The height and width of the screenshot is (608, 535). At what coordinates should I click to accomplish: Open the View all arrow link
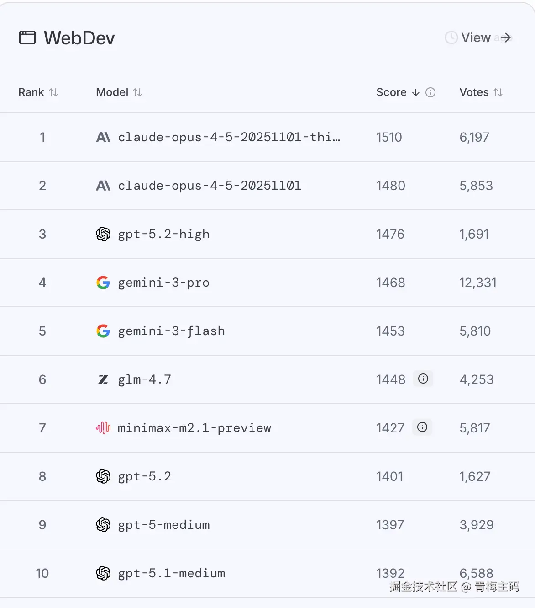click(505, 37)
